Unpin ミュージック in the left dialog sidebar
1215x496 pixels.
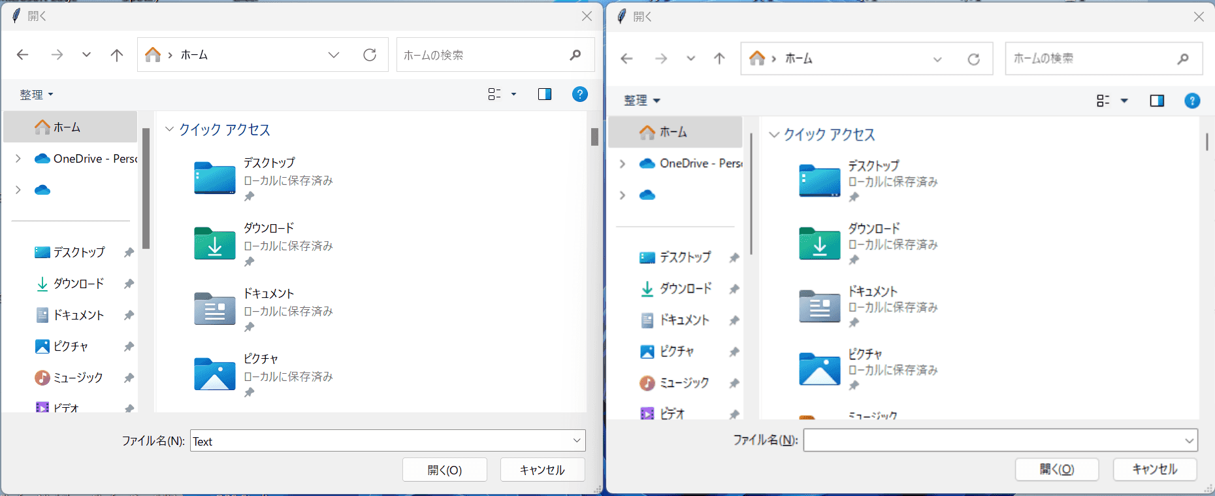coord(129,378)
